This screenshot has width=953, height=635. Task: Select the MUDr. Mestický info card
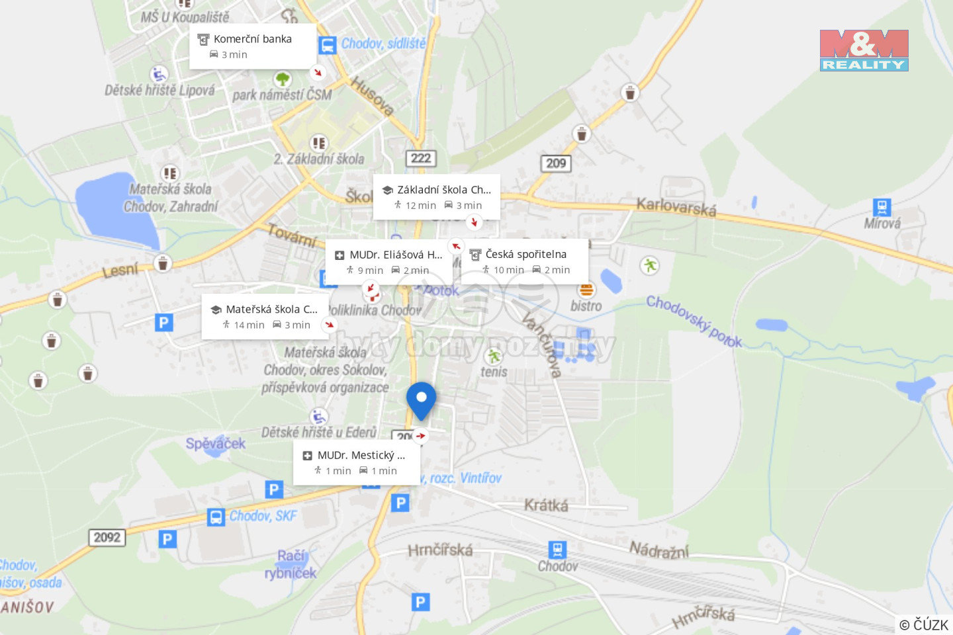(357, 462)
